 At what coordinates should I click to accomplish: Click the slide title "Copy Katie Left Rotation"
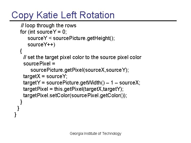pyautogui.click(x=63, y=15)
